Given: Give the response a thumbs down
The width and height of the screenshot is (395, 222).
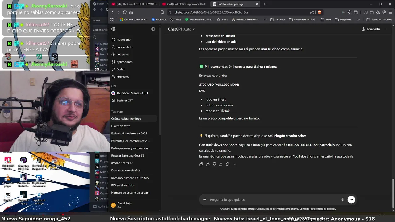Looking at the screenshot, I should (x=214, y=164).
